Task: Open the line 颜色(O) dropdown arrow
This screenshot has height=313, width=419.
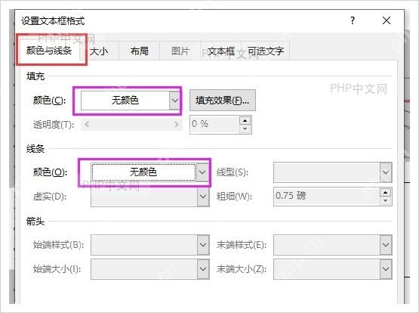Action: pos(202,172)
